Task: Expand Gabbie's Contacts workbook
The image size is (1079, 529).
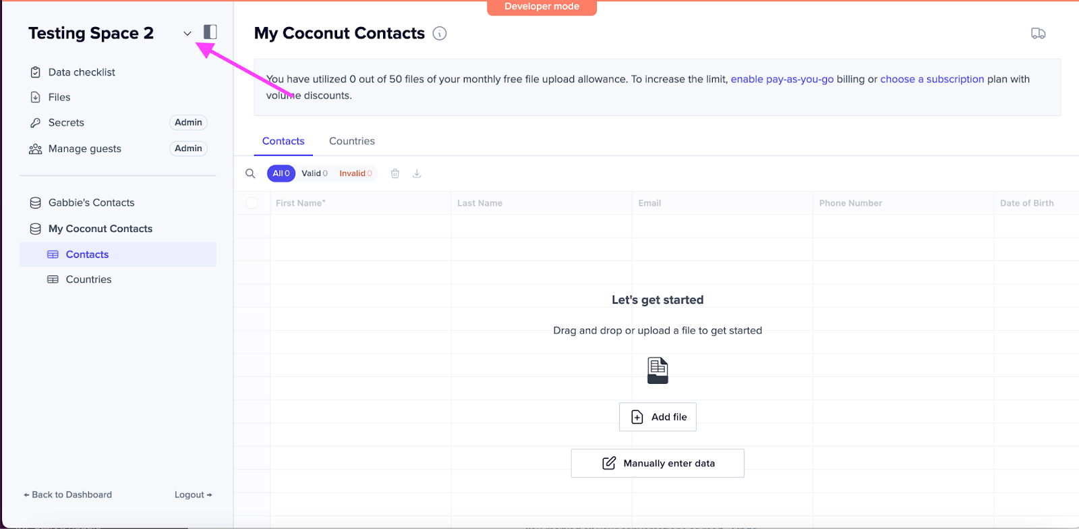Action: coord(91,202)
